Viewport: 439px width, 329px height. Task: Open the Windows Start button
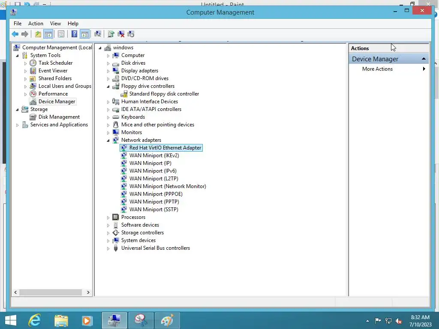click(11, 320)
